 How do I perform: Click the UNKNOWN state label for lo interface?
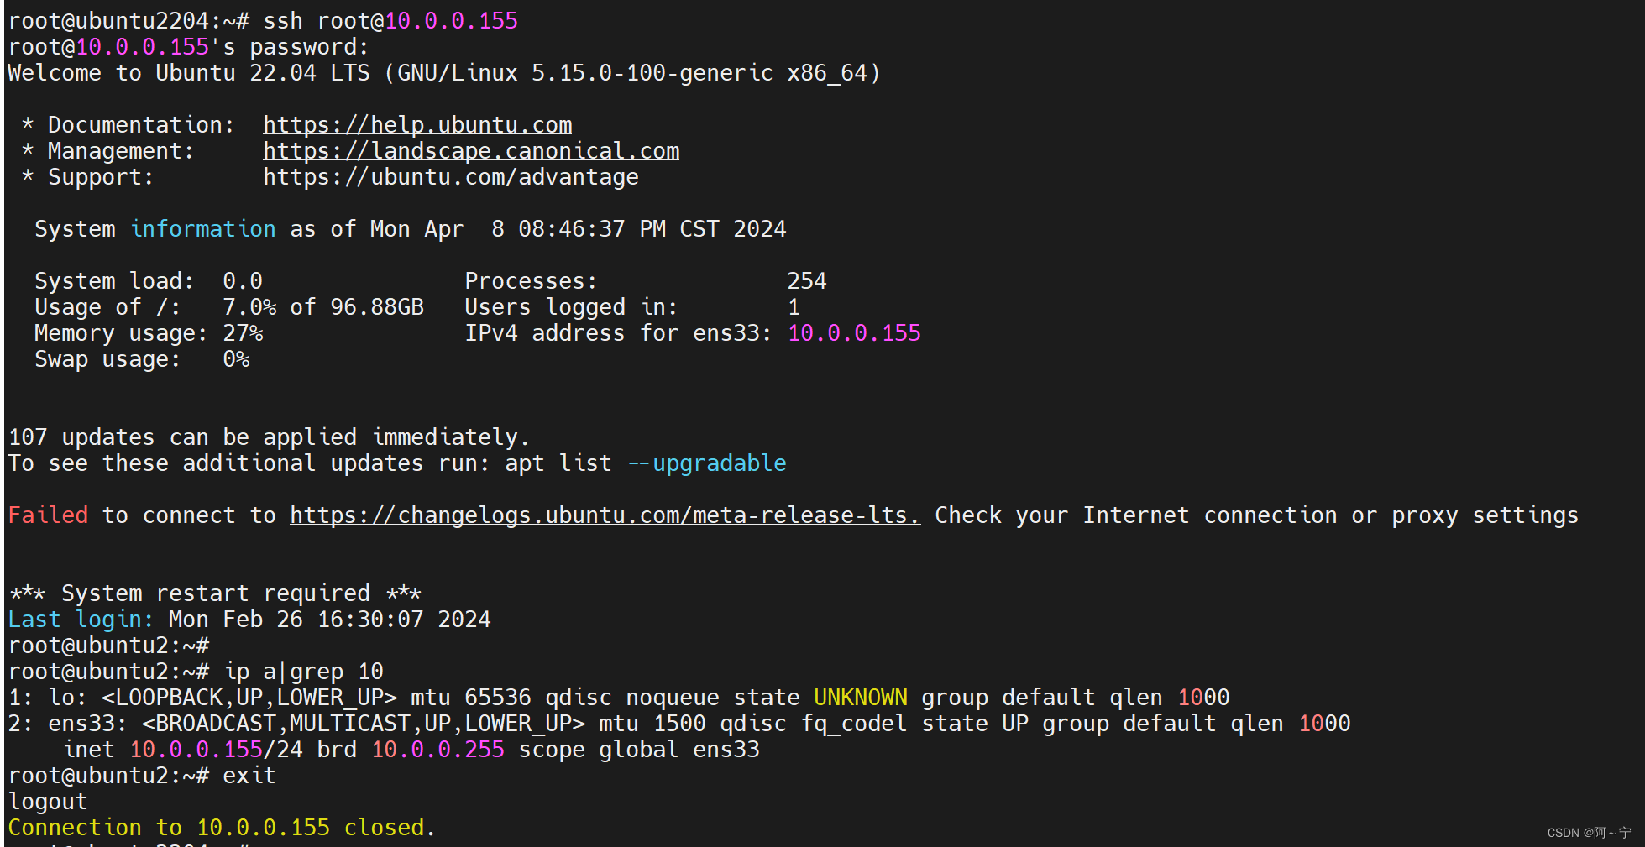(860, 697)
